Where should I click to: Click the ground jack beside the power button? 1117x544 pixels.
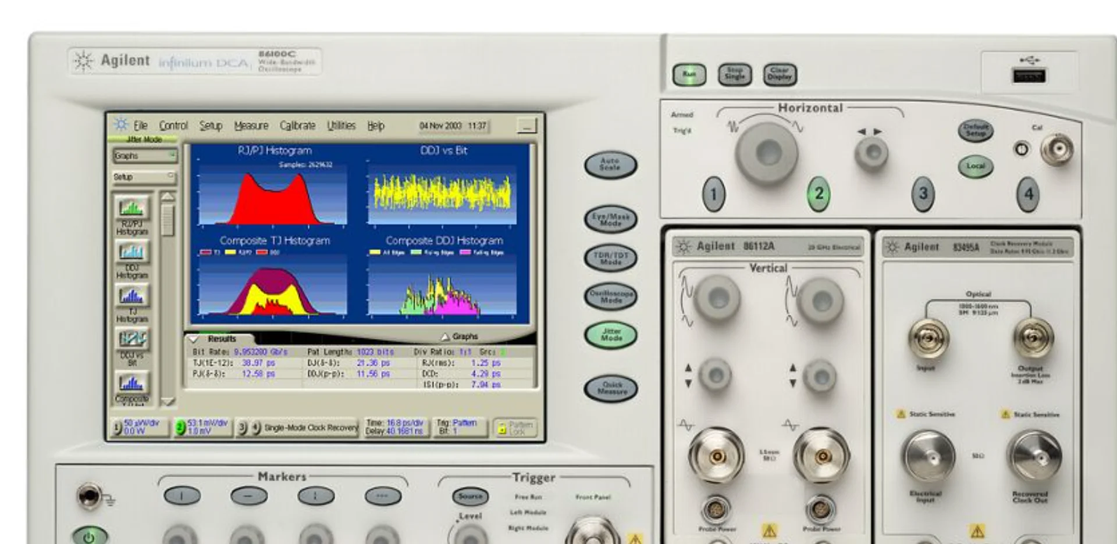pyautogui.click(x=89, y=496)
